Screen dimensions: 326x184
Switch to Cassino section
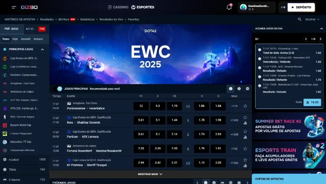(x=118, y=7)
